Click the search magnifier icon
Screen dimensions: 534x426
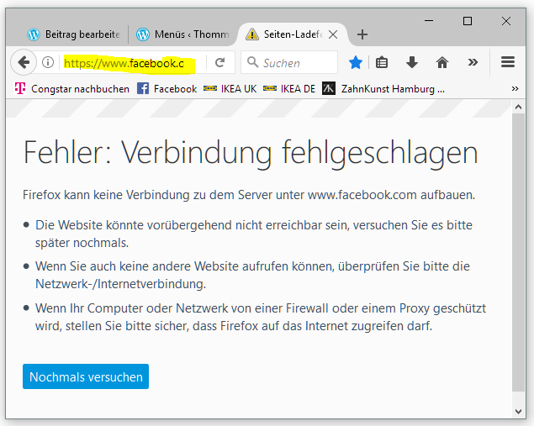pos(252,62)
